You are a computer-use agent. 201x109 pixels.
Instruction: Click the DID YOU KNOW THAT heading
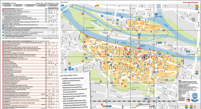(69, 75)
